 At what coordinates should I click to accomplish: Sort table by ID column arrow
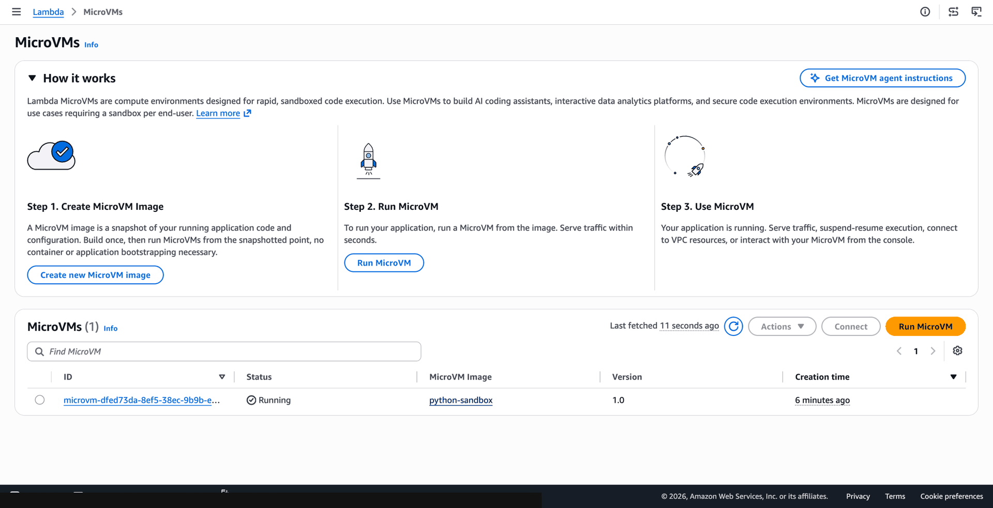[x=222, y=377]
